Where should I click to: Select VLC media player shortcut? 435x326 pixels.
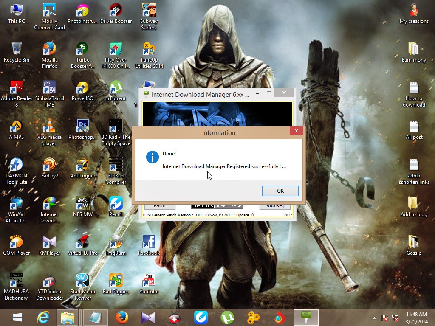point(49,132)
